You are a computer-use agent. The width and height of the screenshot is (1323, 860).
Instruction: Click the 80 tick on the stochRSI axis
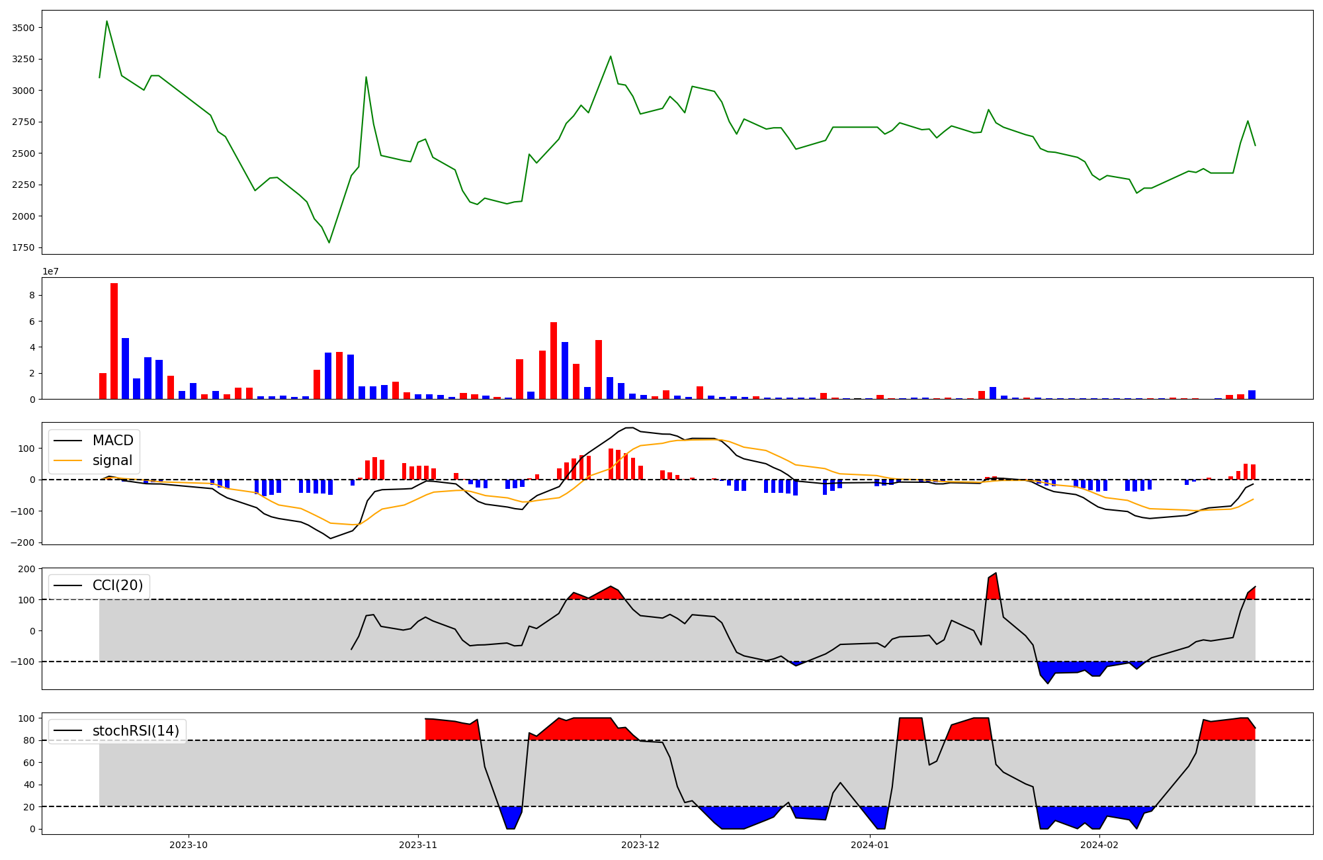28,740
